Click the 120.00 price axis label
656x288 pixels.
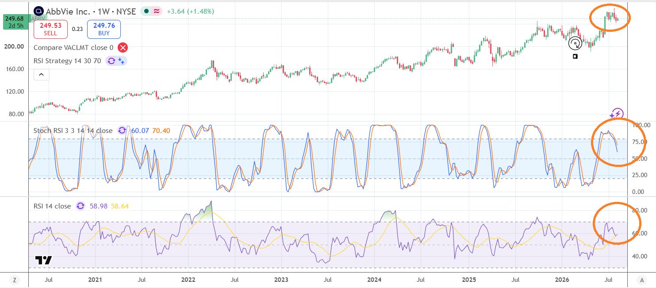(14, 91)
